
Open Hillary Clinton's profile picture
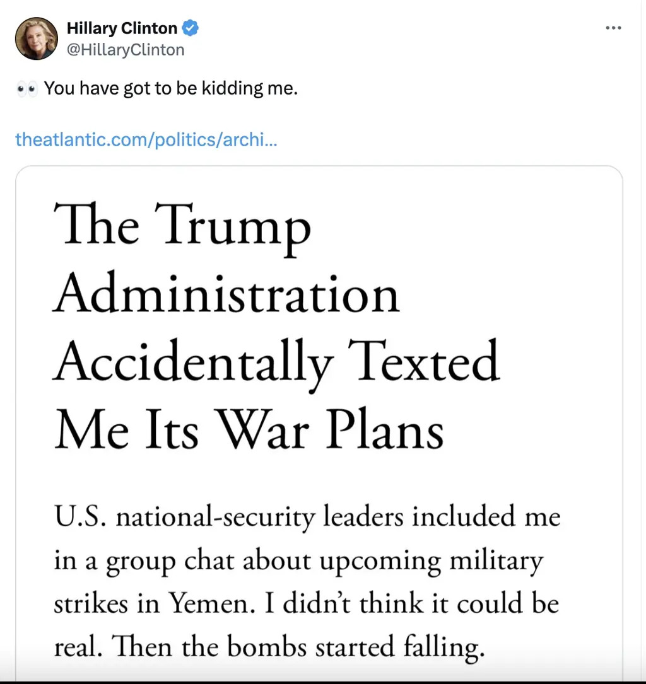coord(37,38)
